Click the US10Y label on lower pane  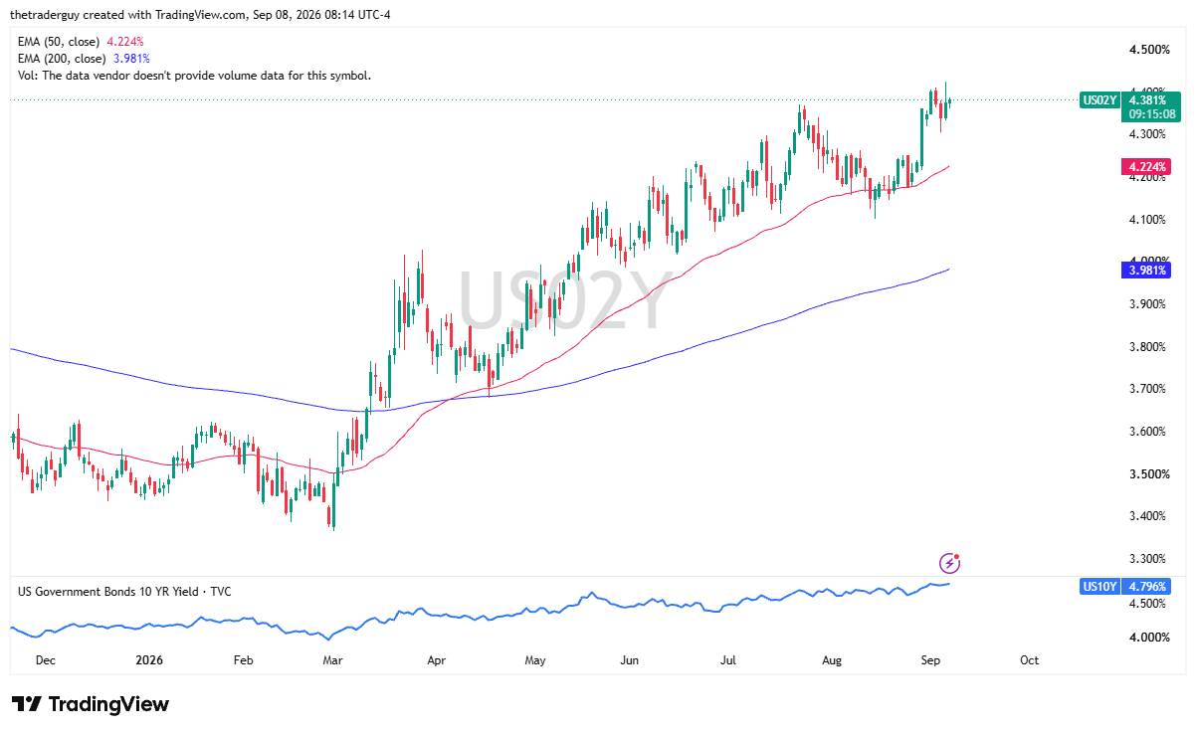[x=1099, y=587]
